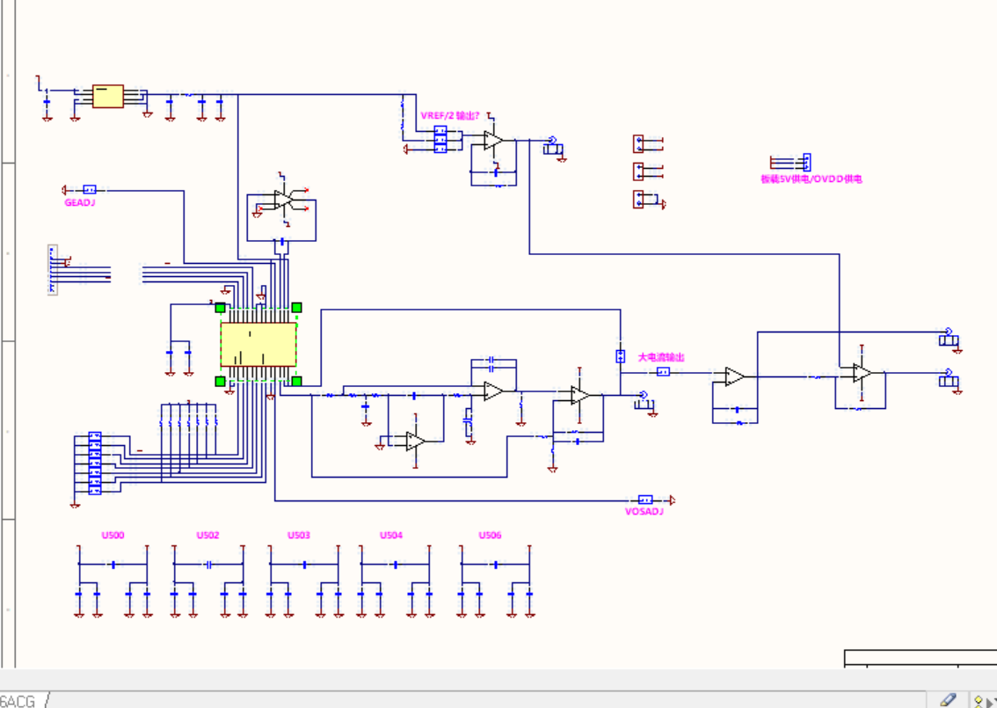Image resolution: width=997 pixels, height=708 pixels.
Task: Click the top-left green selection handle
Action: coord(220,307)
